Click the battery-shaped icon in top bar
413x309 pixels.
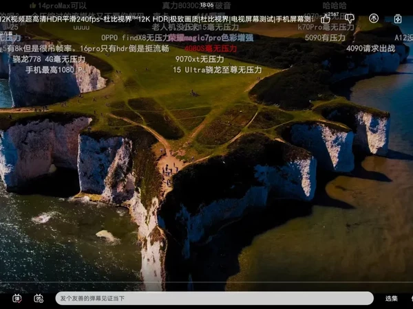[x=398, y=19]
